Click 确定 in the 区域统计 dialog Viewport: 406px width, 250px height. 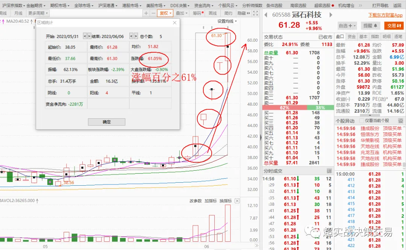coord(106,122)
